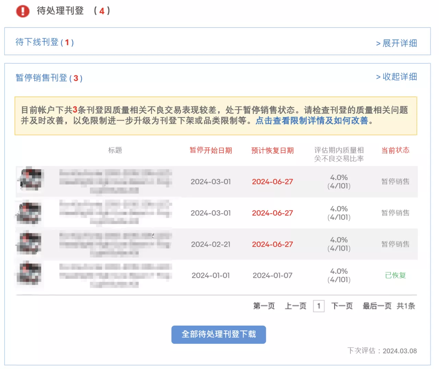Sort by 暂停开始日期 column header

click(x=211, y=151)
